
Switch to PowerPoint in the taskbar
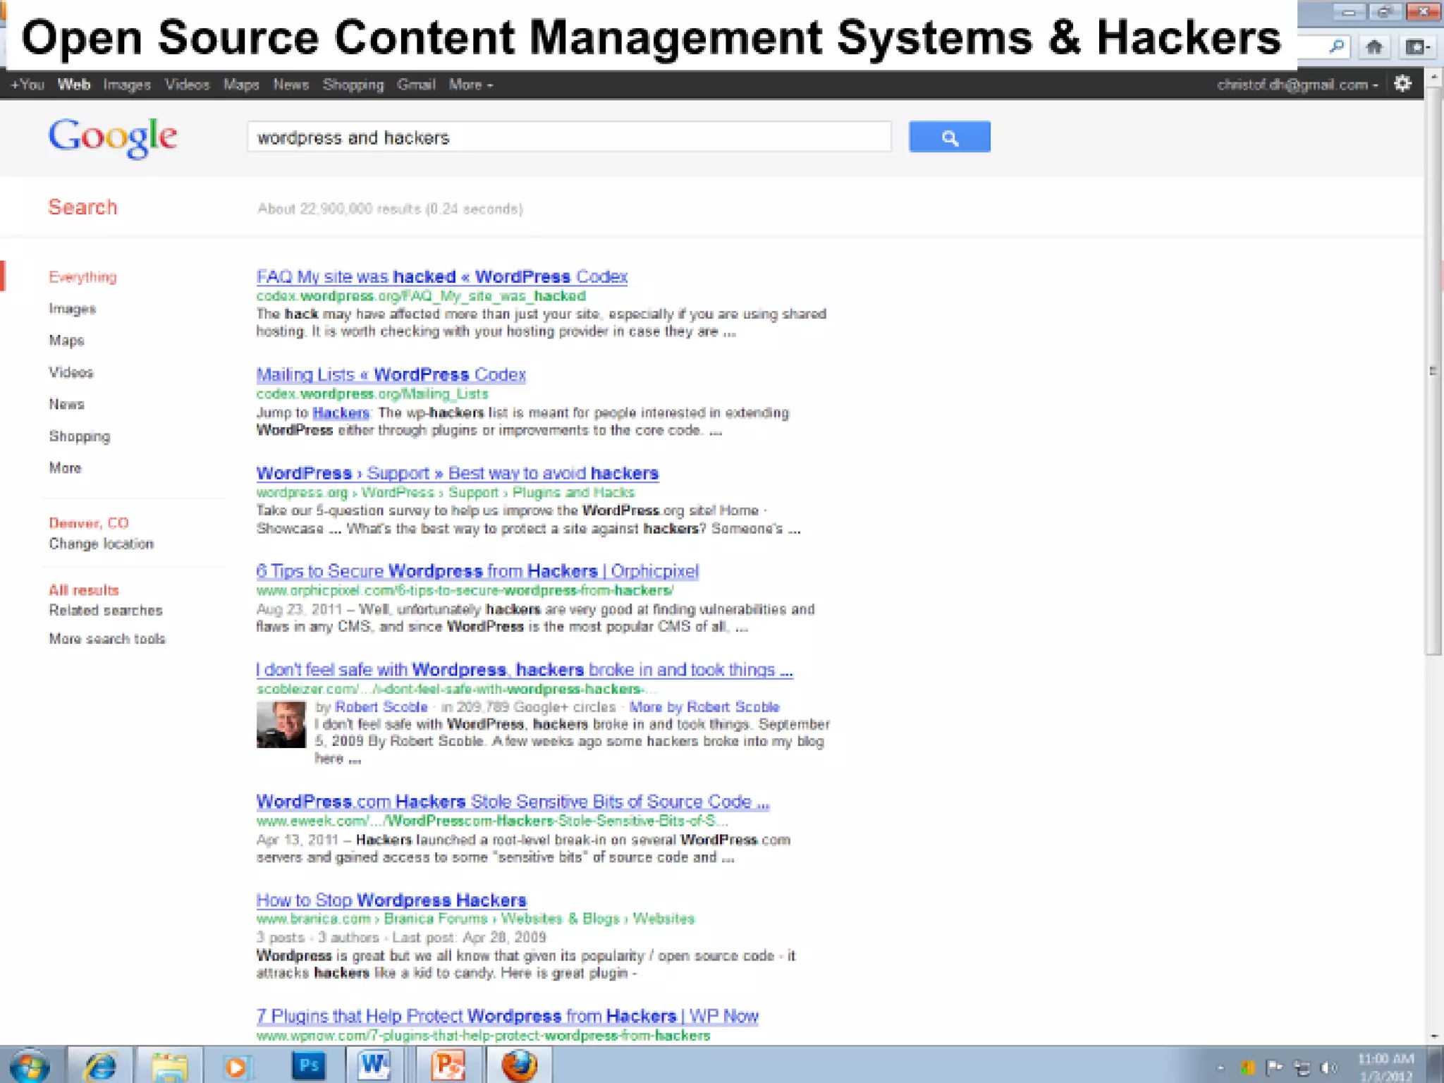pos(448,1065)
